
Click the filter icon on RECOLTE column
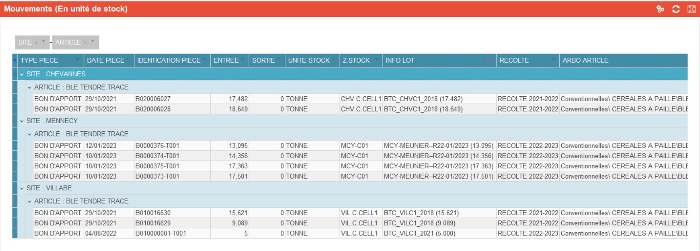click(553, 59)
